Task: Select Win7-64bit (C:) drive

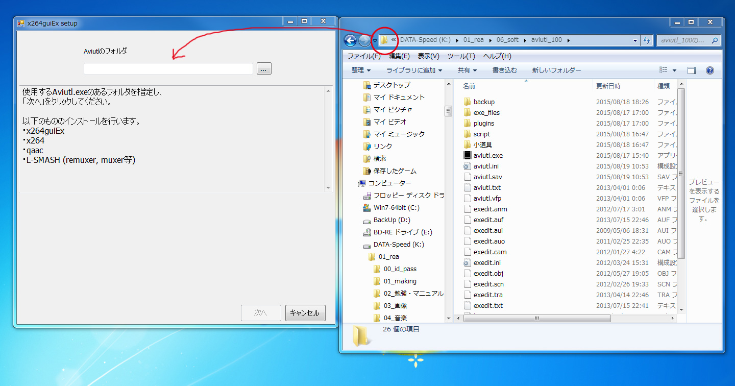Action: pos(396,207)
